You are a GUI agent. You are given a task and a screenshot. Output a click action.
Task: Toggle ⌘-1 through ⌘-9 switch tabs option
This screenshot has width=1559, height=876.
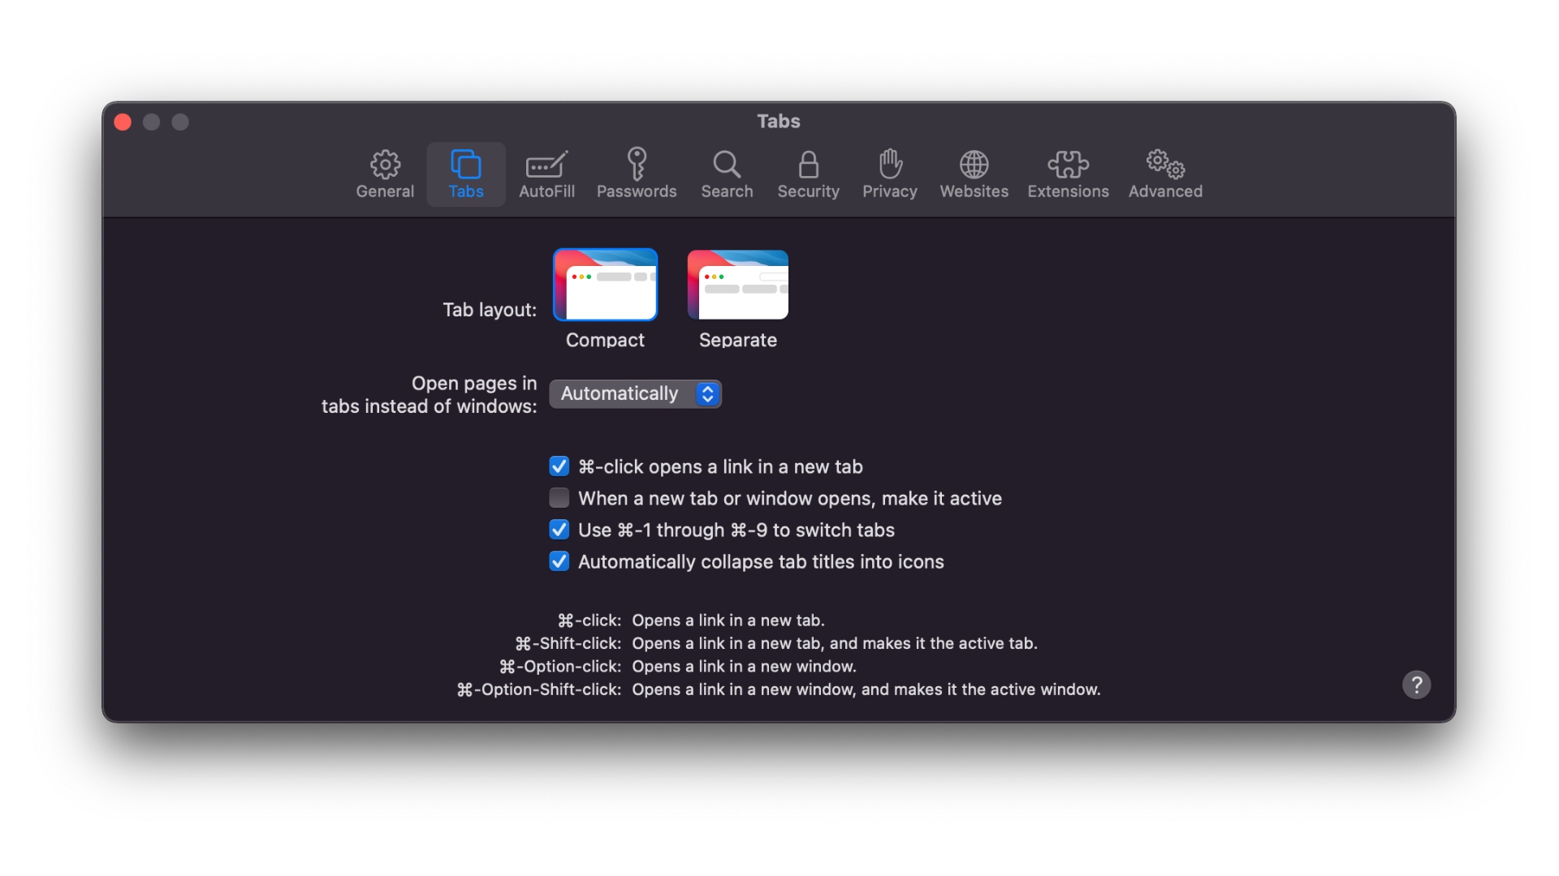click(x=559, y=530)
